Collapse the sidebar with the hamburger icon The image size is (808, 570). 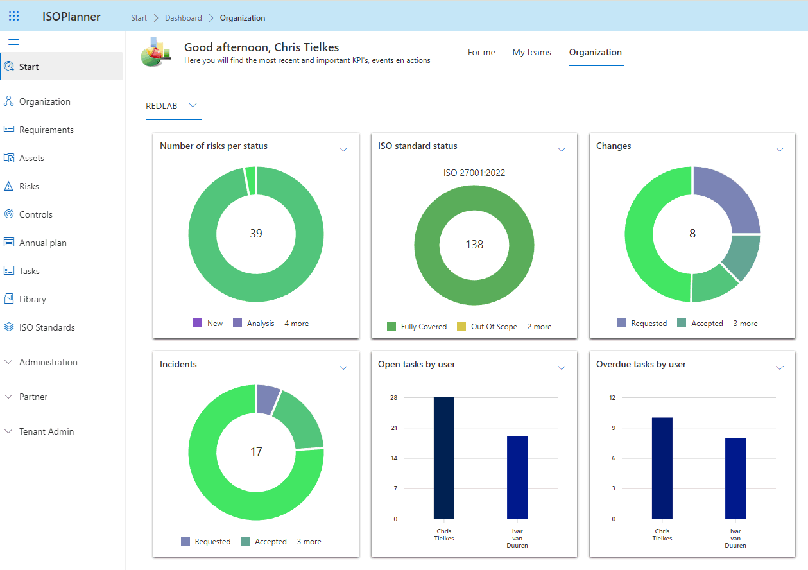(13, 42)
